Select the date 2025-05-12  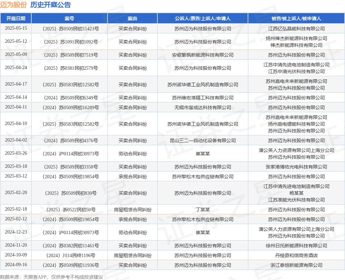tap(16, 41)
